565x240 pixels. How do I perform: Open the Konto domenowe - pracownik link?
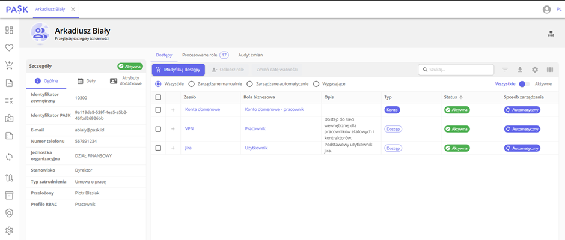[x=274, y=110]
